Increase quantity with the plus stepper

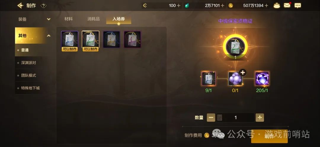[260, 117]
